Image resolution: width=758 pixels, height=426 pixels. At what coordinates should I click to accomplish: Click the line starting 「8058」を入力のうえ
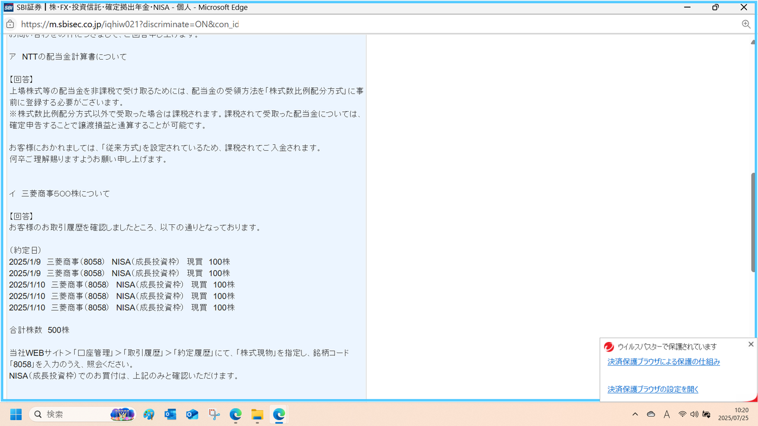[x=71, y=364]
